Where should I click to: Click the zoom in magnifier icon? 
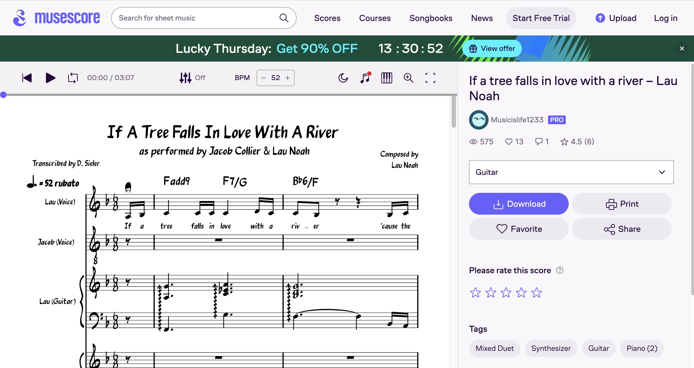coord(408,78)
